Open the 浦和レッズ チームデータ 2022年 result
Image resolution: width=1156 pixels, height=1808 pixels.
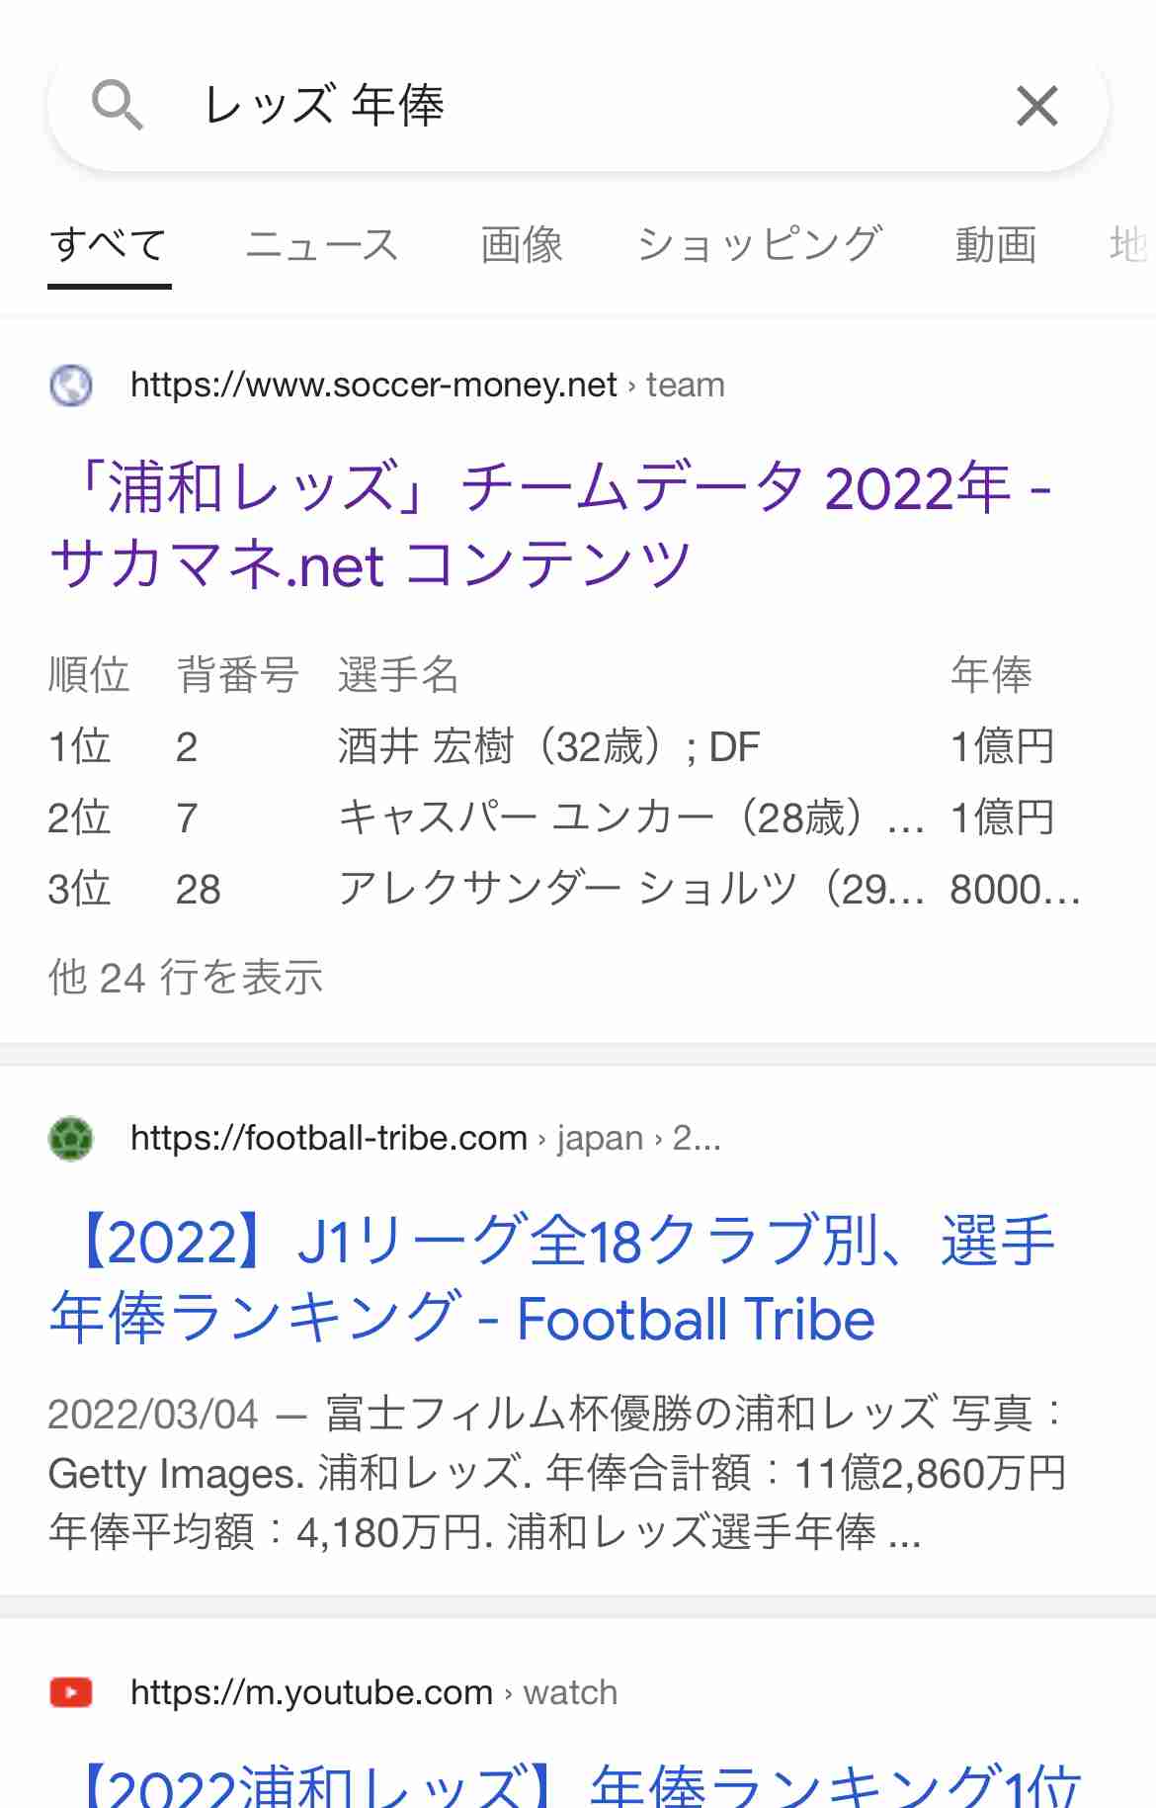(550, 526)
